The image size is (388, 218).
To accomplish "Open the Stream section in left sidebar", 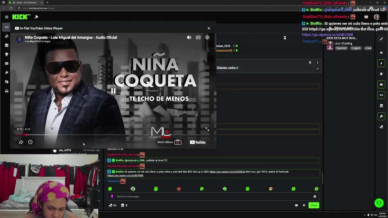I will [x=6, y=27].
